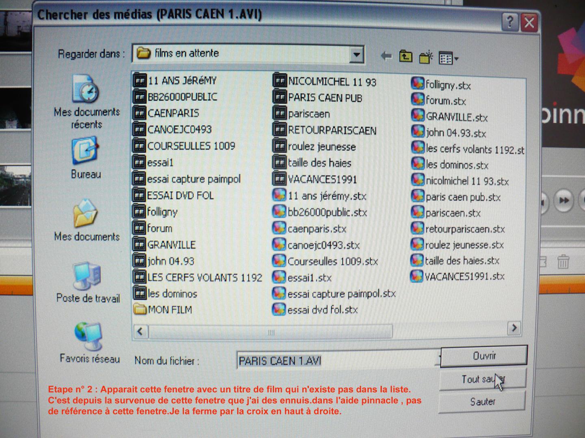Select the 'essai capture paimpol' video file
Viewport: 585px width, 438px height.
click(x=186, y=179)
